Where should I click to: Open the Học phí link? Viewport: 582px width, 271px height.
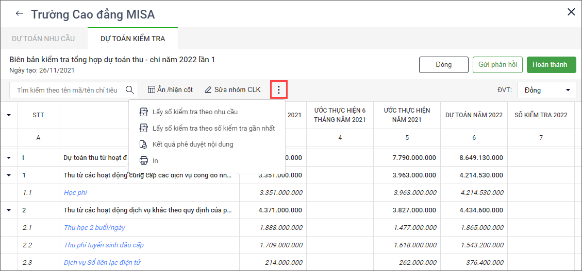[75, 193]
